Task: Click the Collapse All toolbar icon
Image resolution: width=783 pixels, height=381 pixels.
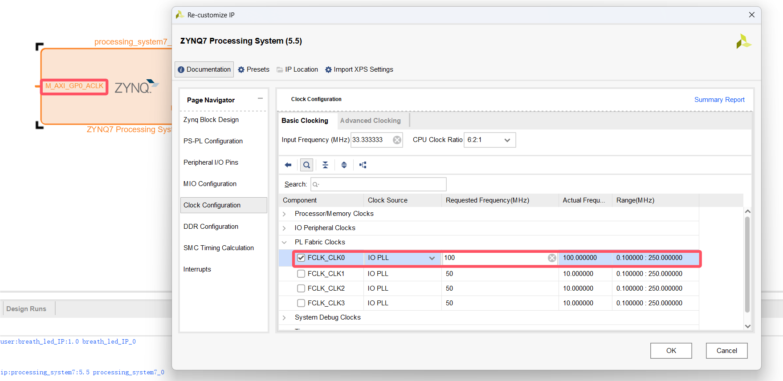Action: click(325, 165)
